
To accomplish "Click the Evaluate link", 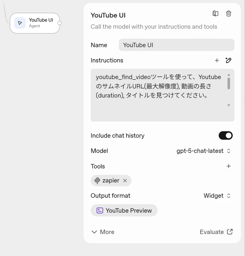I will pos(216,232).
